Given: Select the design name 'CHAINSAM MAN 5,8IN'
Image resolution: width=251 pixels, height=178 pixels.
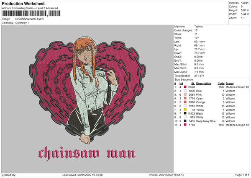Looking at the screenshot, I should tap(29, 19).
